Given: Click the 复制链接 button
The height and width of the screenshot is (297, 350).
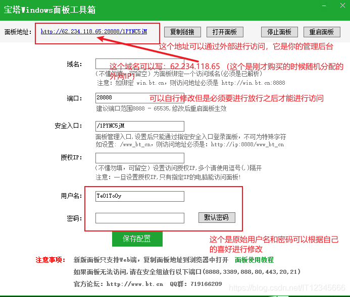Looking at the screenshot, I should [182, 32].
